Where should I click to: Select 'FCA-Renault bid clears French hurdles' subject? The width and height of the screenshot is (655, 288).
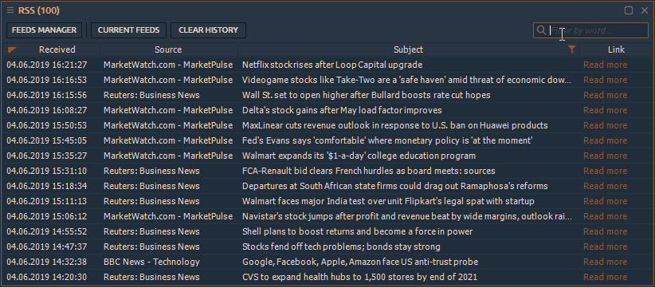click(369, 171)
